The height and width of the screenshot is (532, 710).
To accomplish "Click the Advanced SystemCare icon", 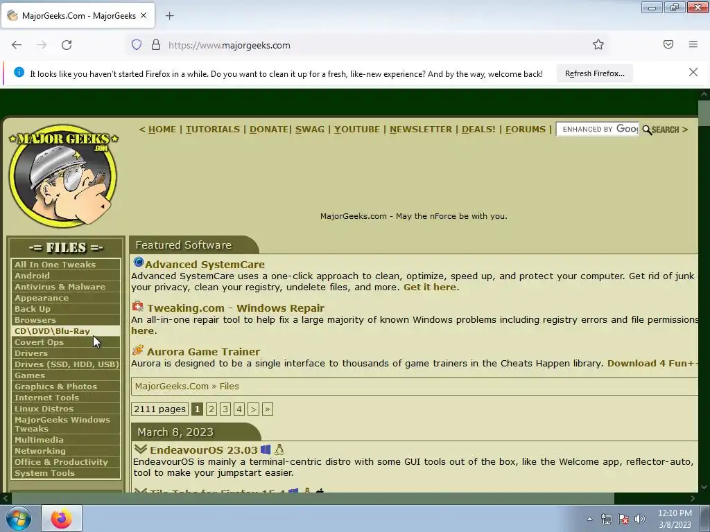I will (138, 262).
